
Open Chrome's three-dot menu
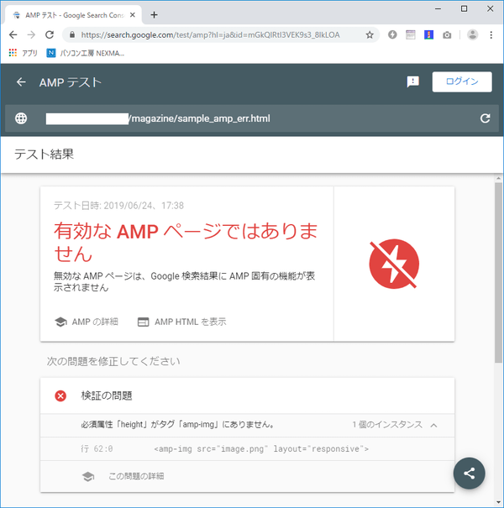[491, 34]
